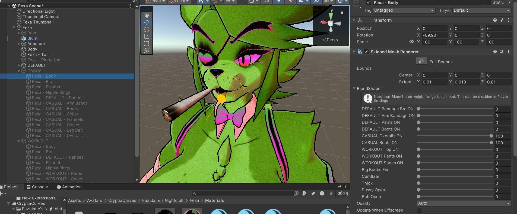
Task: Open Skinned Mesh Renderer help reference
Action: (495, 52)
